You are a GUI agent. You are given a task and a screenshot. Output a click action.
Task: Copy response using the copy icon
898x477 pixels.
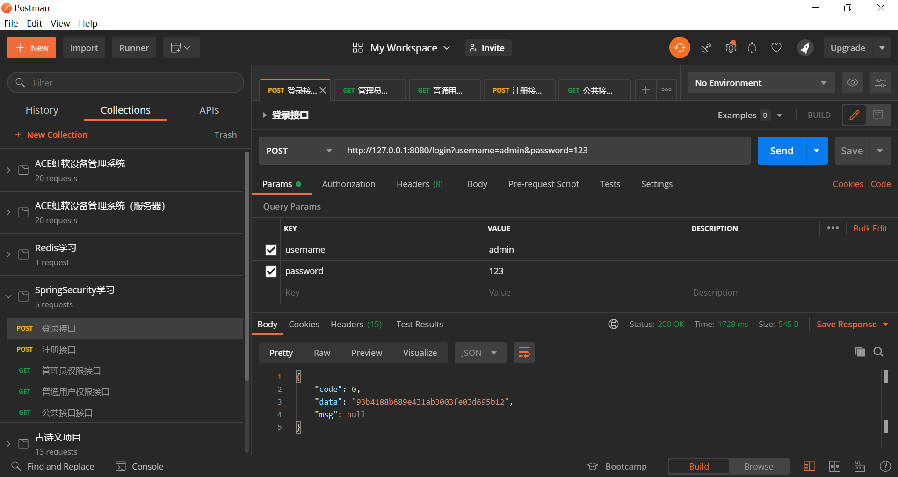(x=860, y=352)
